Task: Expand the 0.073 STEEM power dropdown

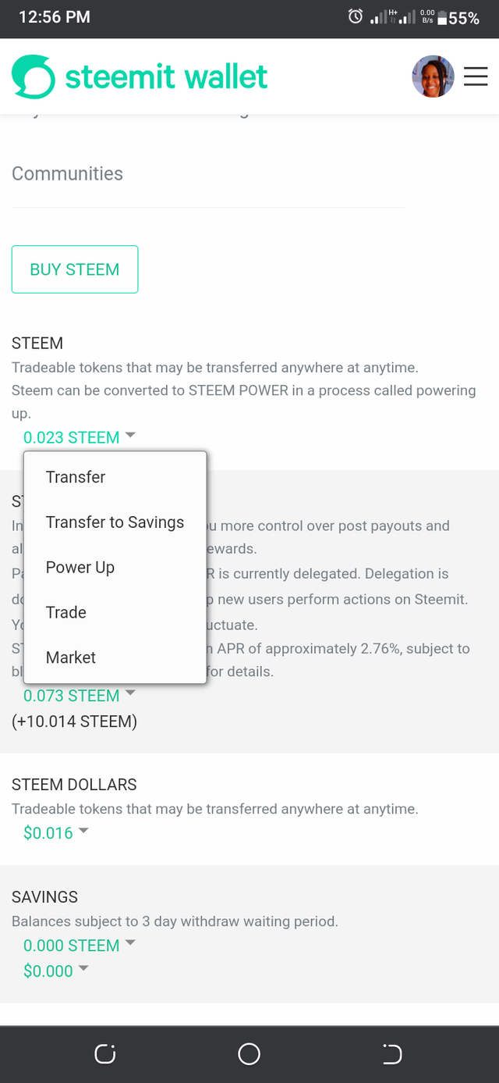Action: [x=80, y=695]
